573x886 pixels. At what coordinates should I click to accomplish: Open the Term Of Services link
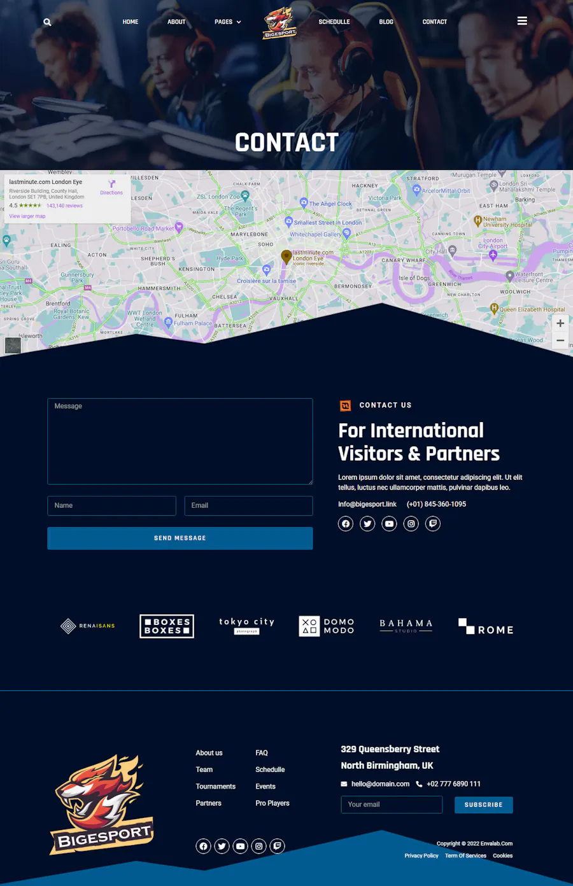pyautogui.click(x=465, y=856)
